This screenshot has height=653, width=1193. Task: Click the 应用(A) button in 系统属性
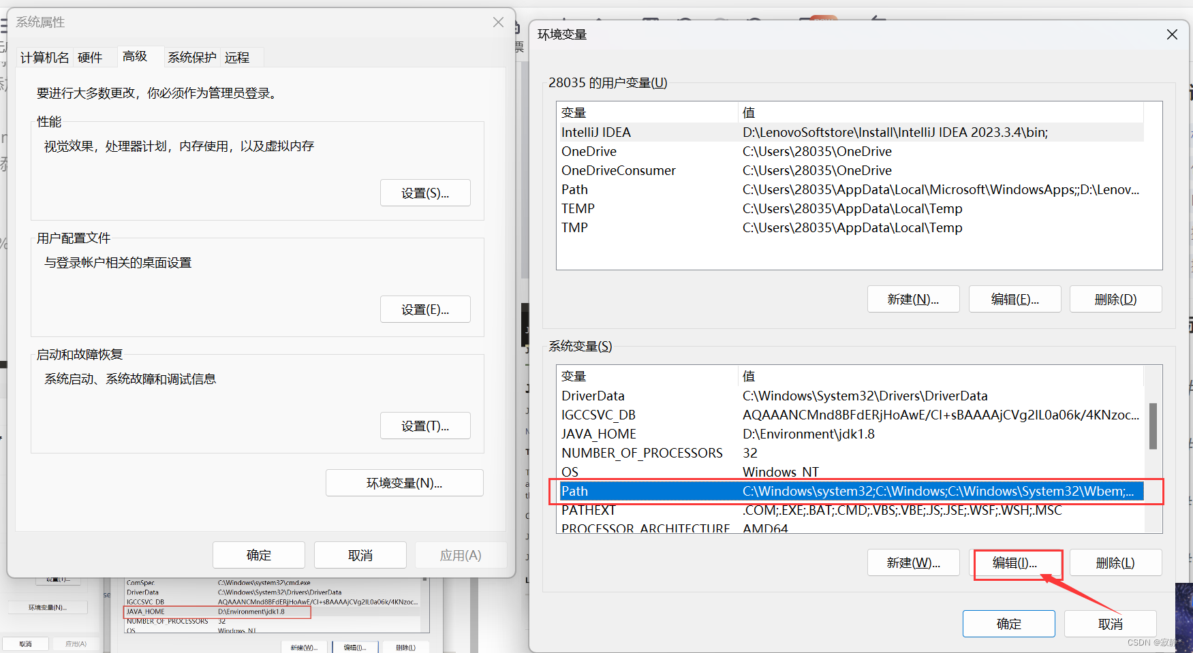pos(461,555)
